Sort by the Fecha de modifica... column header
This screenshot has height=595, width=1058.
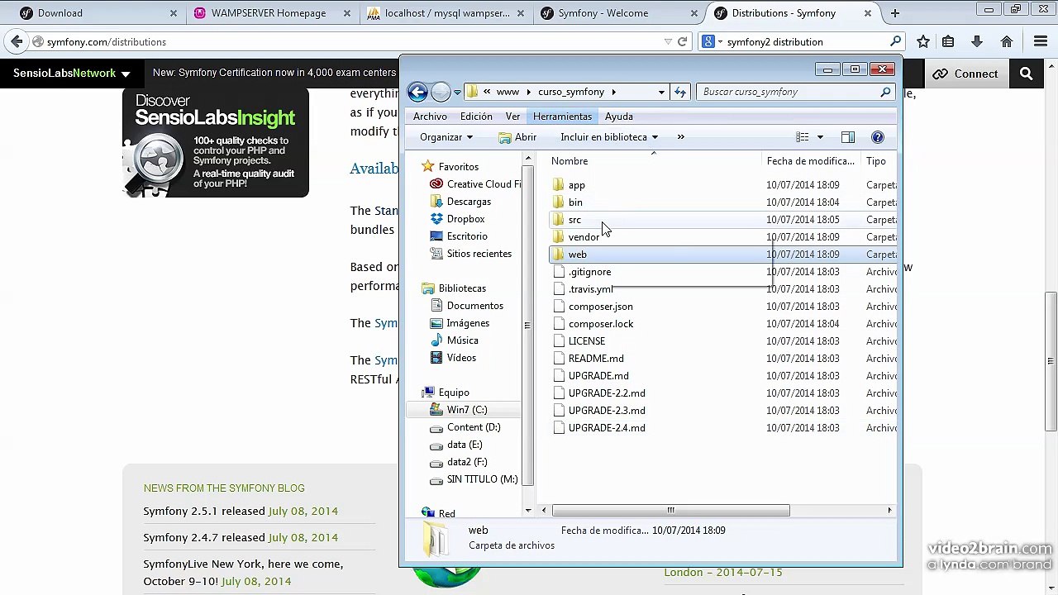pyautogui.click(x=811, y=161)
